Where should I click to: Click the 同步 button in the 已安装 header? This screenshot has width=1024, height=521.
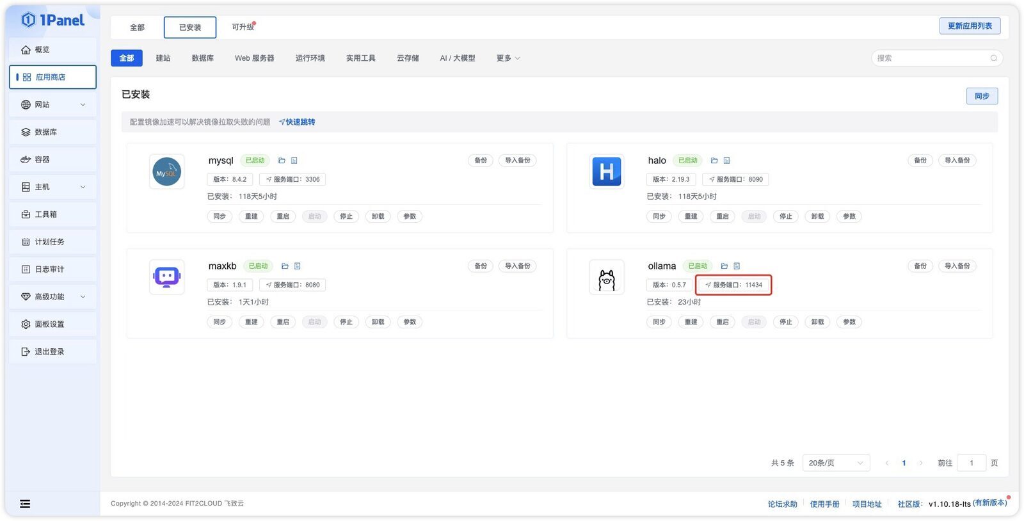[982, 96]
